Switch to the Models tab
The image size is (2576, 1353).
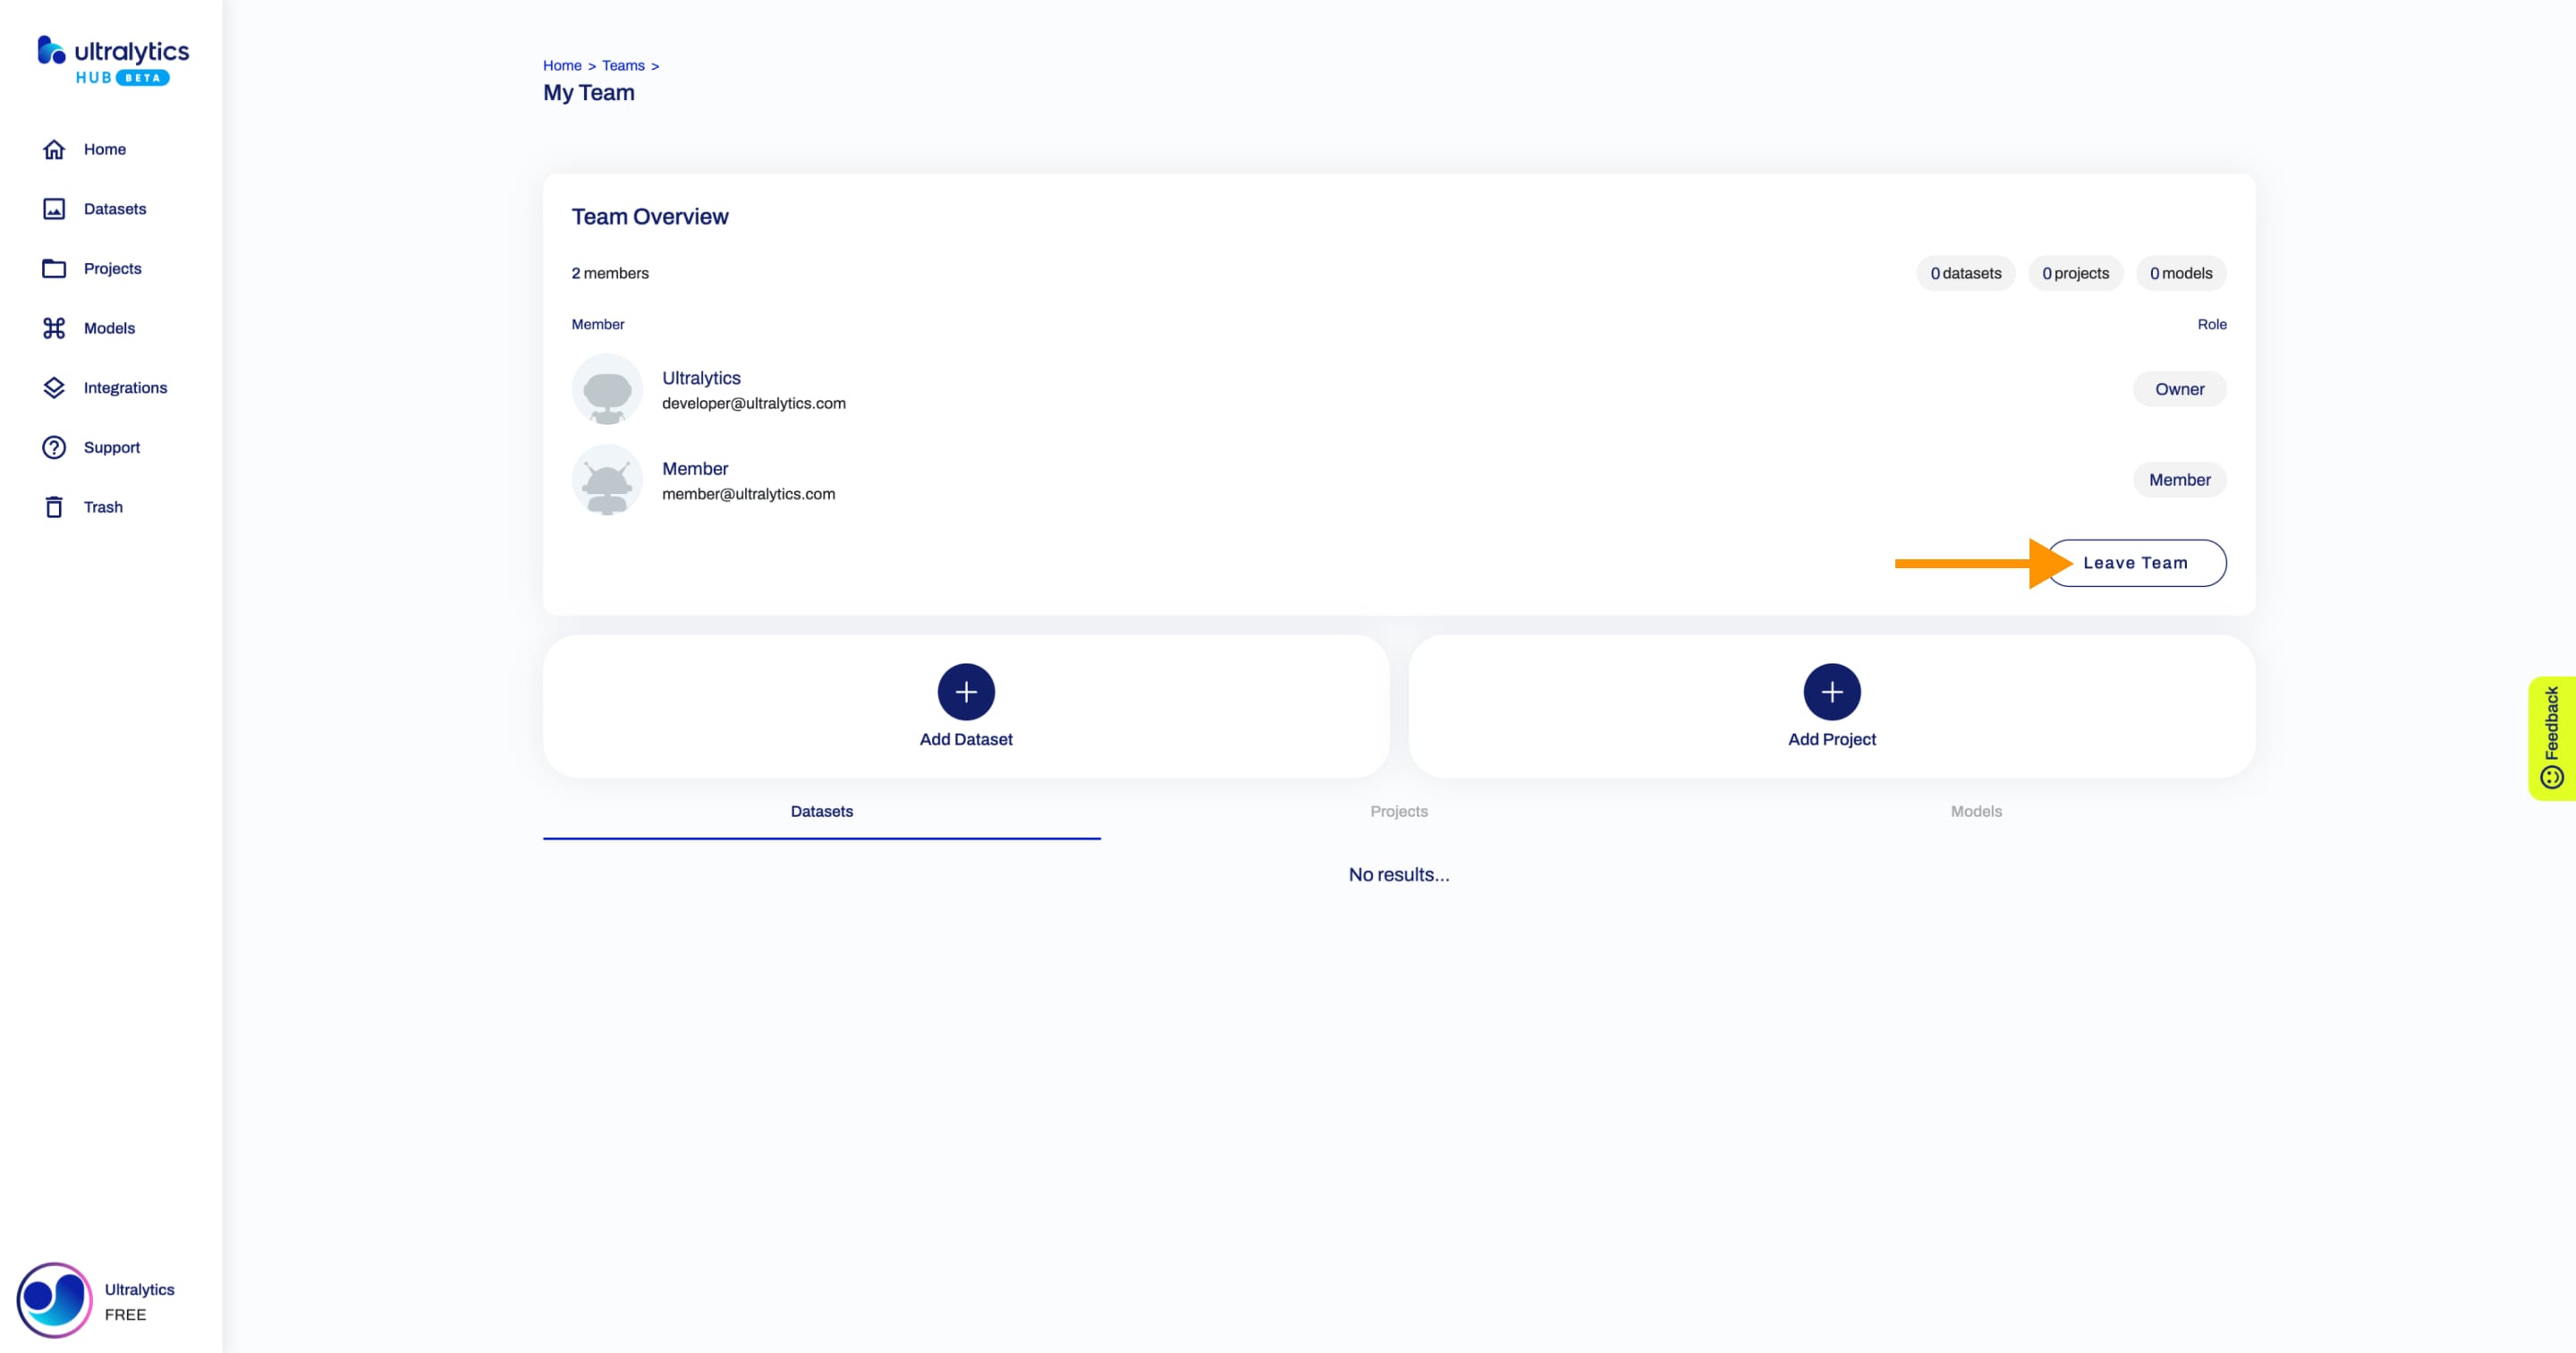tap(1977, 811)
